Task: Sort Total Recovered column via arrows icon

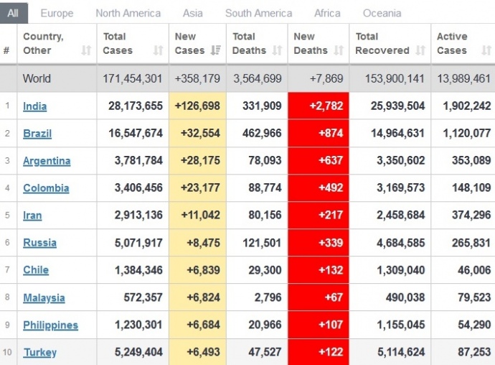Action: pyautogui.click(x=420, y=50)
